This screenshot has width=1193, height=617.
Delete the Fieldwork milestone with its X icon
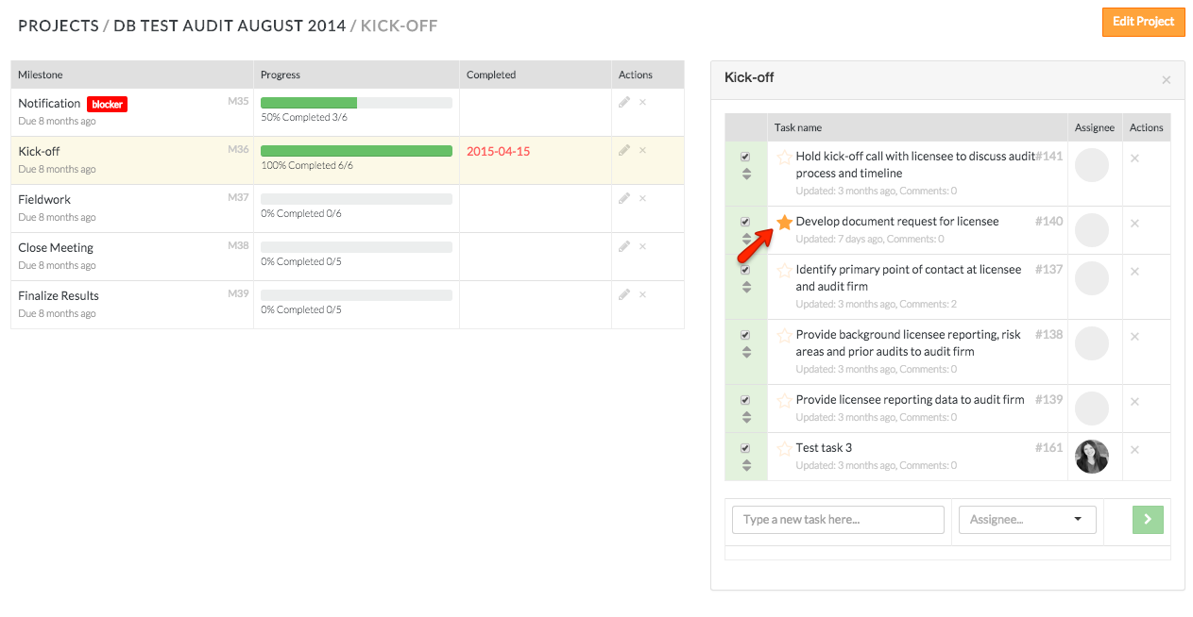point(642,198)
